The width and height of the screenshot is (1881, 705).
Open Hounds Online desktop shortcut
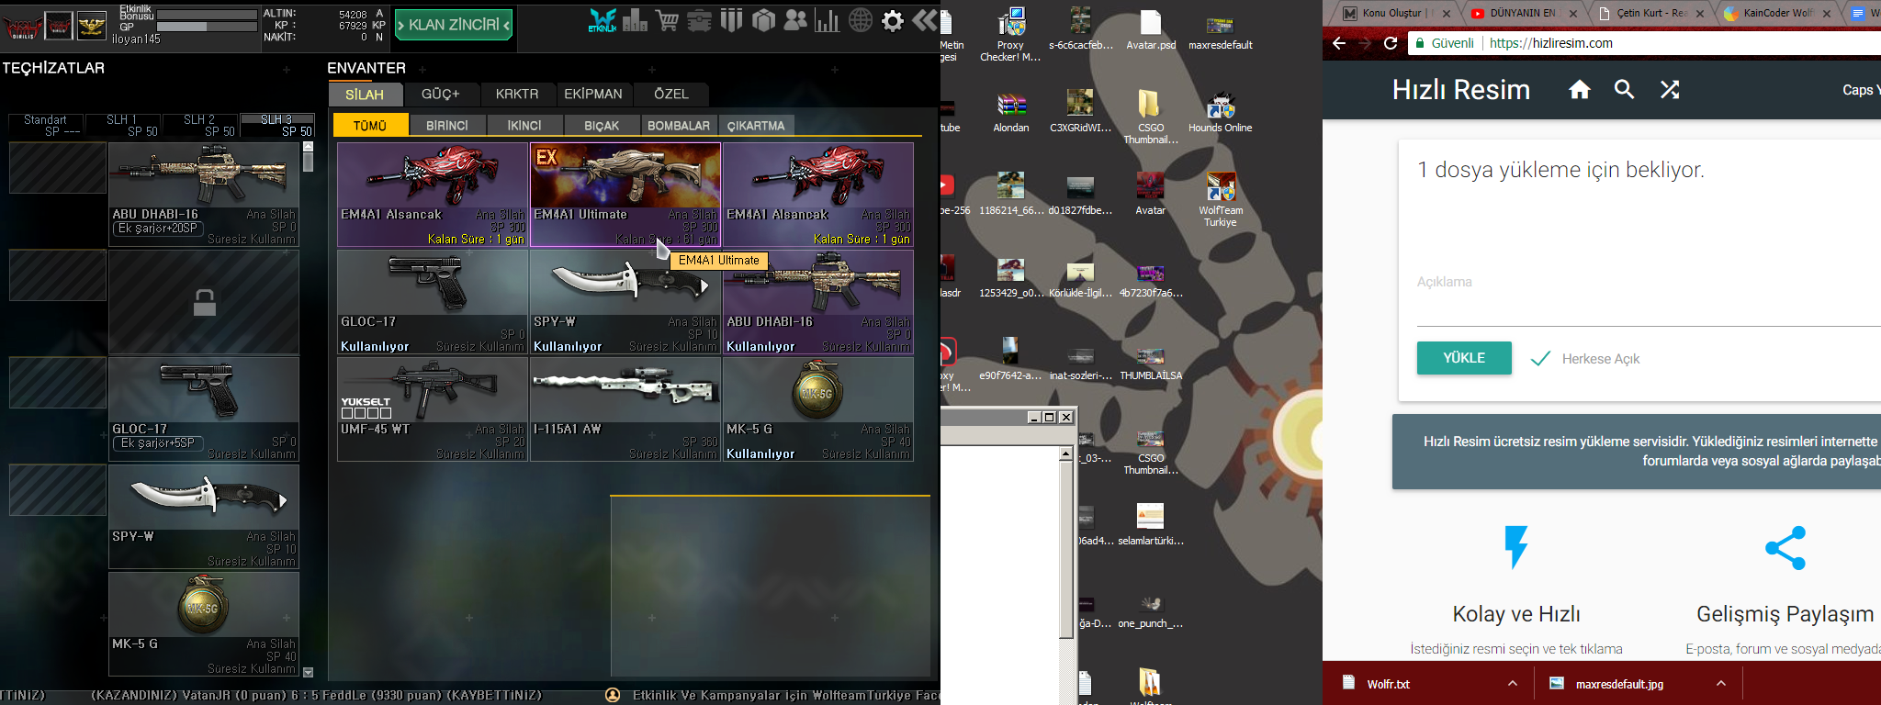point(1221,113)
